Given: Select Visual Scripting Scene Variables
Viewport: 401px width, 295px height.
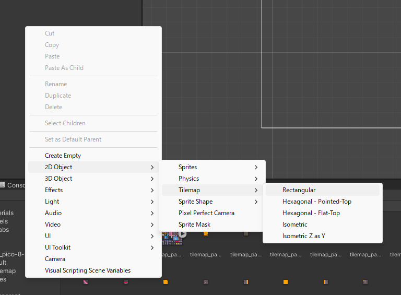Looking at the screenshot, I should [x=93, y=270].
